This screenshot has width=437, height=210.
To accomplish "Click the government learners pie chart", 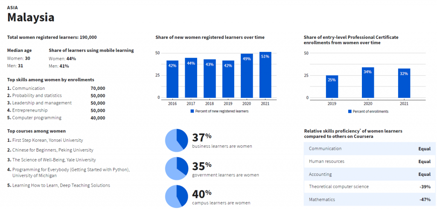I will [177, 168].
